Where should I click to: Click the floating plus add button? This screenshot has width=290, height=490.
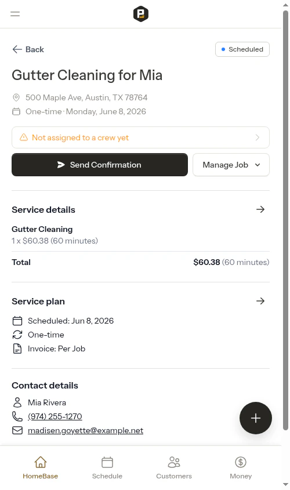click(256, 418)
